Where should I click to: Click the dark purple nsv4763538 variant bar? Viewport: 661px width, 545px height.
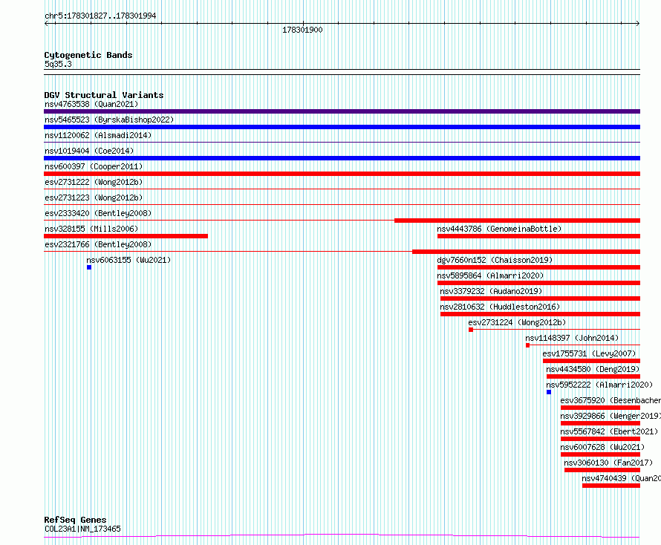[x=342, y=111]
